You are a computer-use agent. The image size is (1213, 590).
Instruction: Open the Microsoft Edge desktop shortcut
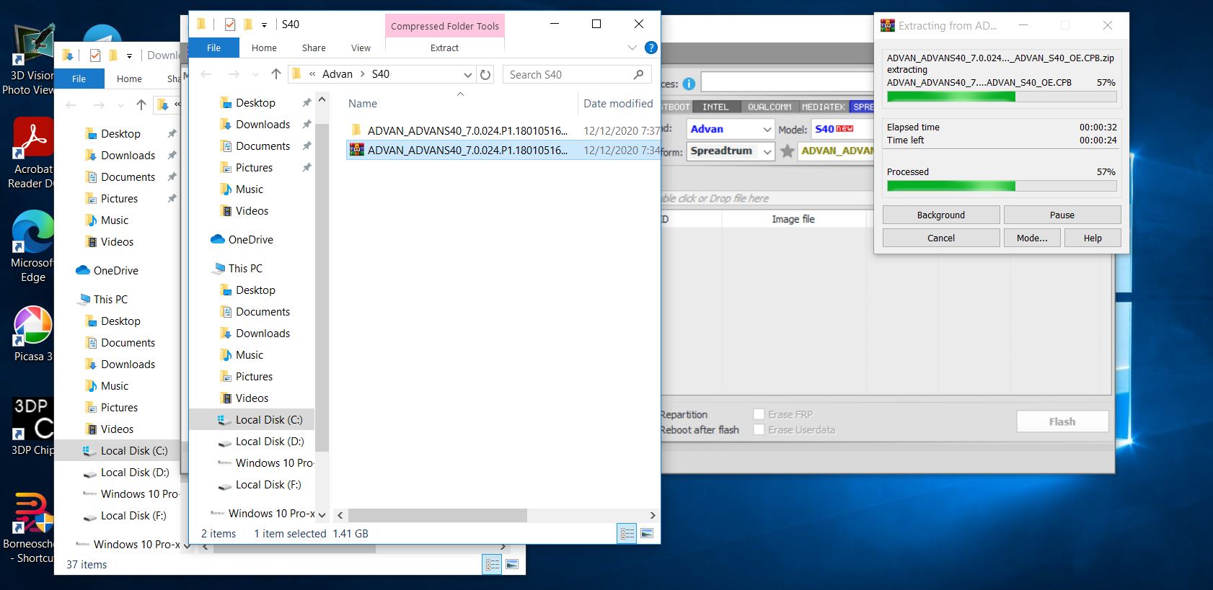[32, 246]
